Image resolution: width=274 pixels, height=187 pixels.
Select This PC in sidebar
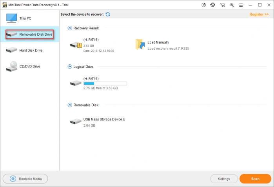tap(30, 18)
